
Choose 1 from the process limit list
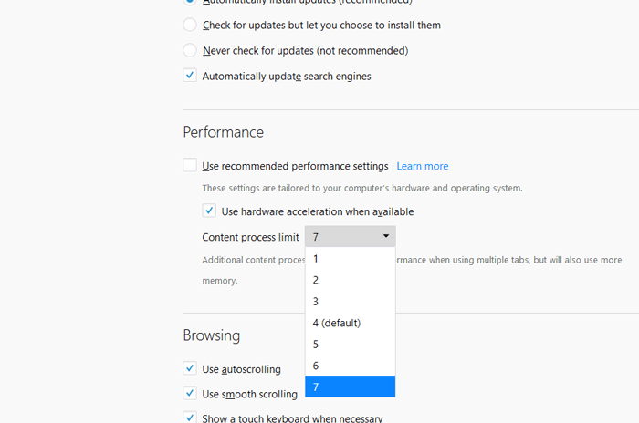pyautogui.click(x=350, y=258)
